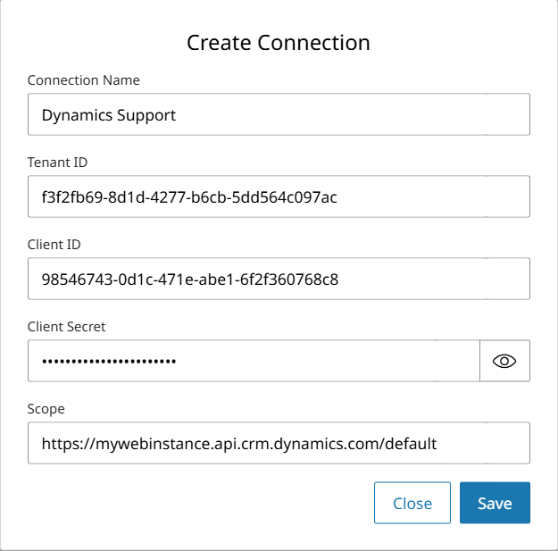
Task: Save the new connection
Action: coord(495,503)
